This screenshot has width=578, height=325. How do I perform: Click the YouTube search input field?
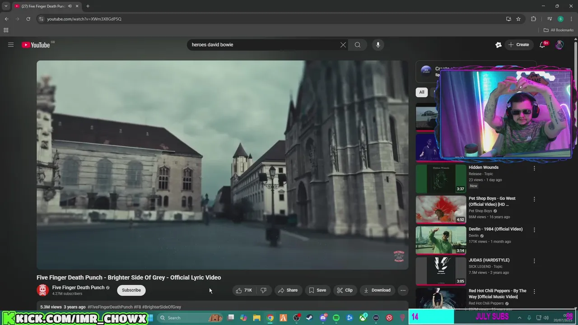264,45
